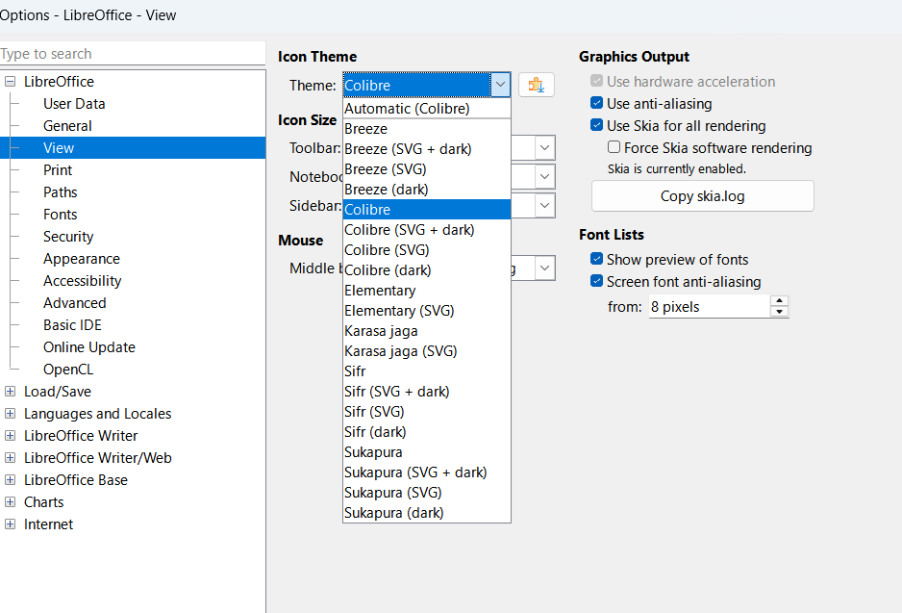Expand the LibreOffice Base node
Image resolution: width=902 pixels, height=613 pixels.
(10, 480)
